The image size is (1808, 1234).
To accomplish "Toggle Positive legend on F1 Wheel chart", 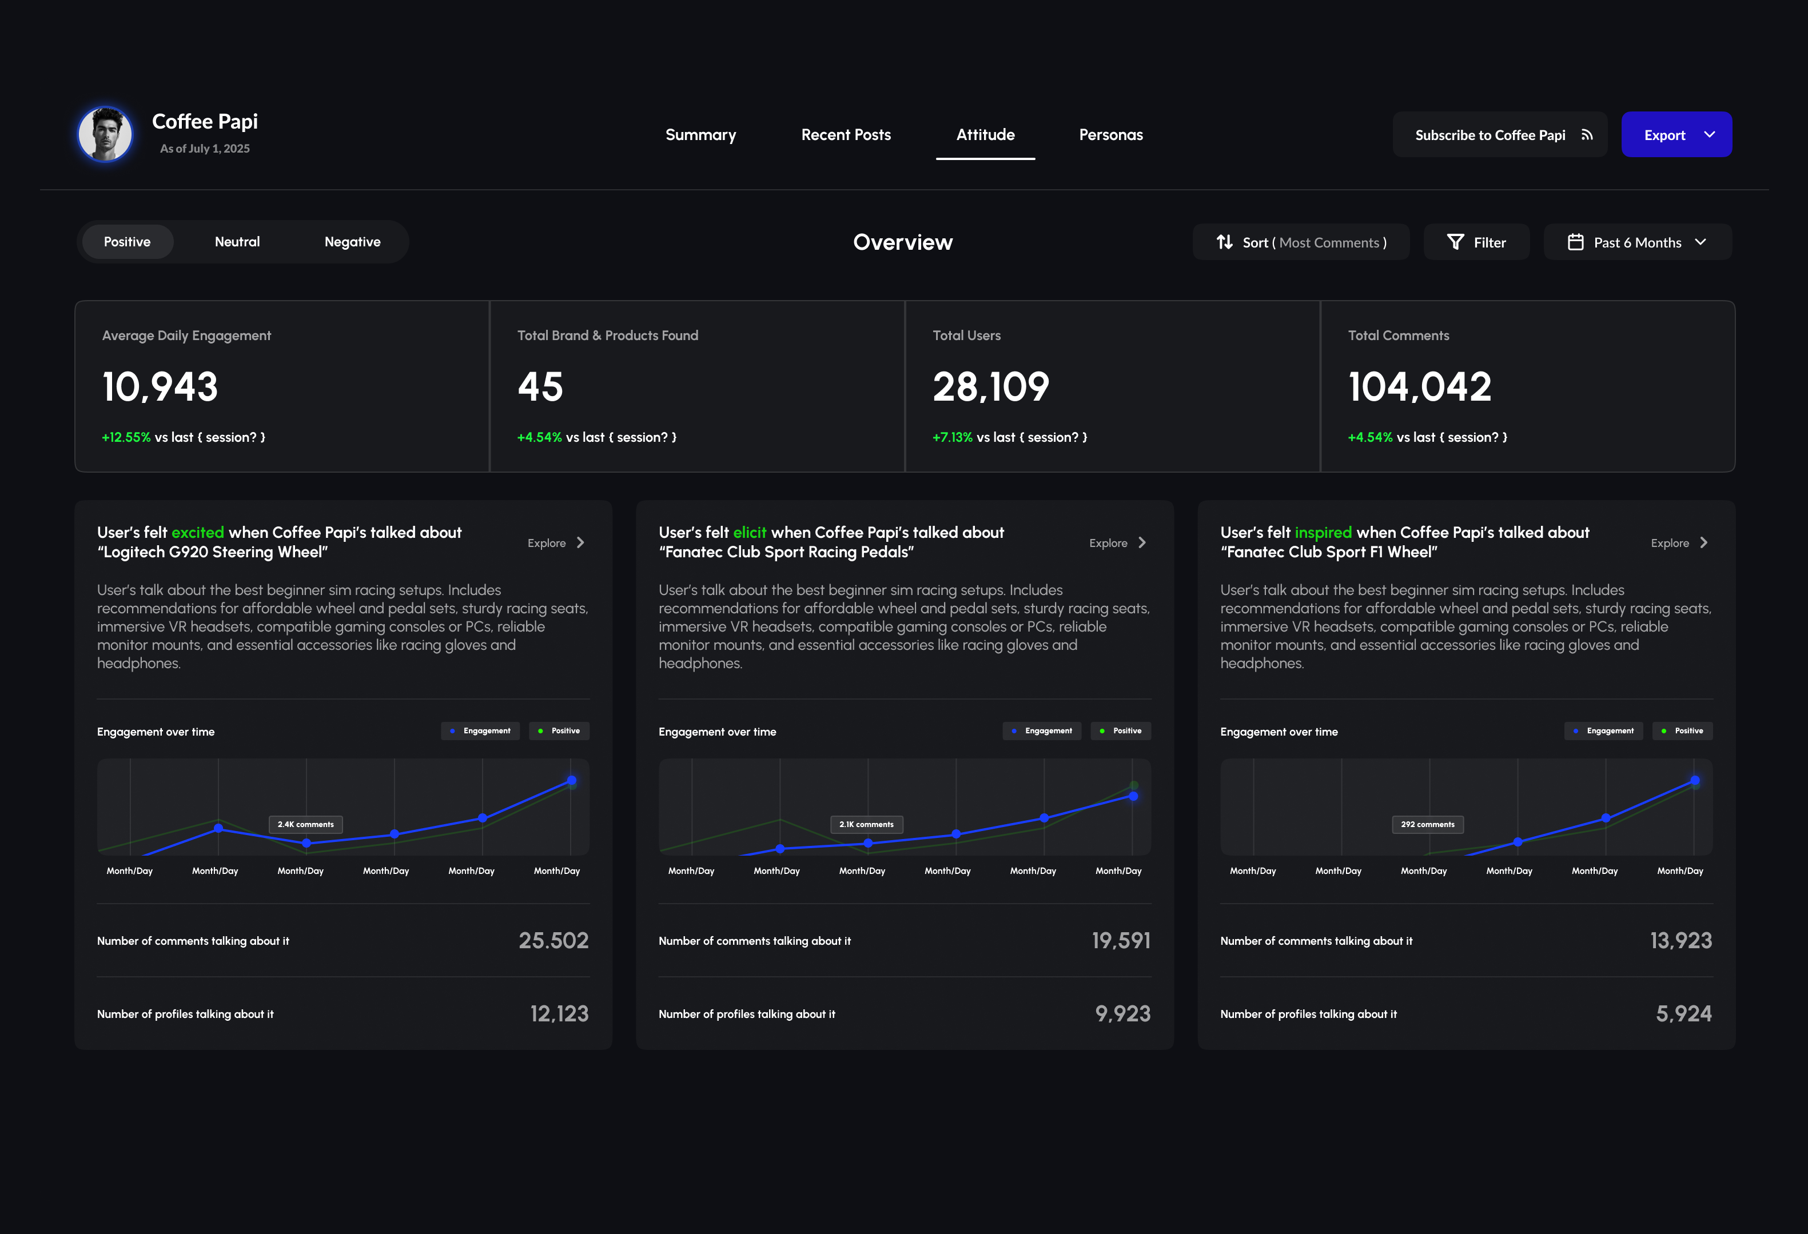I will pyautogui.click(x=1683, y=731).
